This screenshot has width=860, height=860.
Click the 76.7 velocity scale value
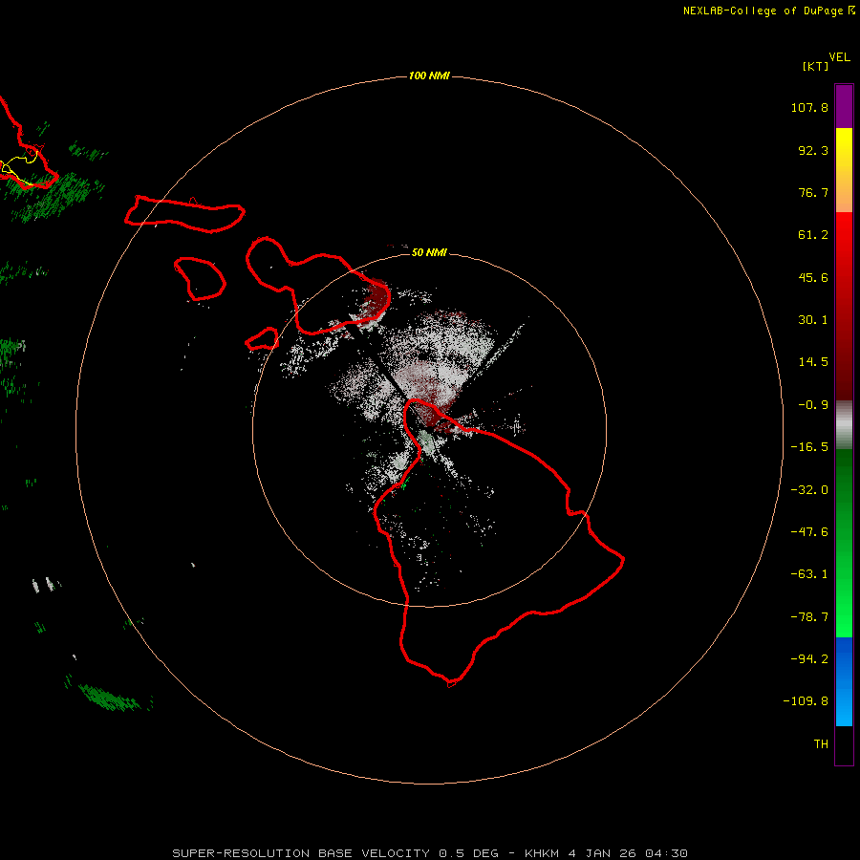click(813, 192)
